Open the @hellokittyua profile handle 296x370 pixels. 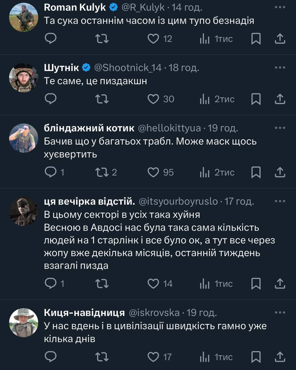(169, 128)
